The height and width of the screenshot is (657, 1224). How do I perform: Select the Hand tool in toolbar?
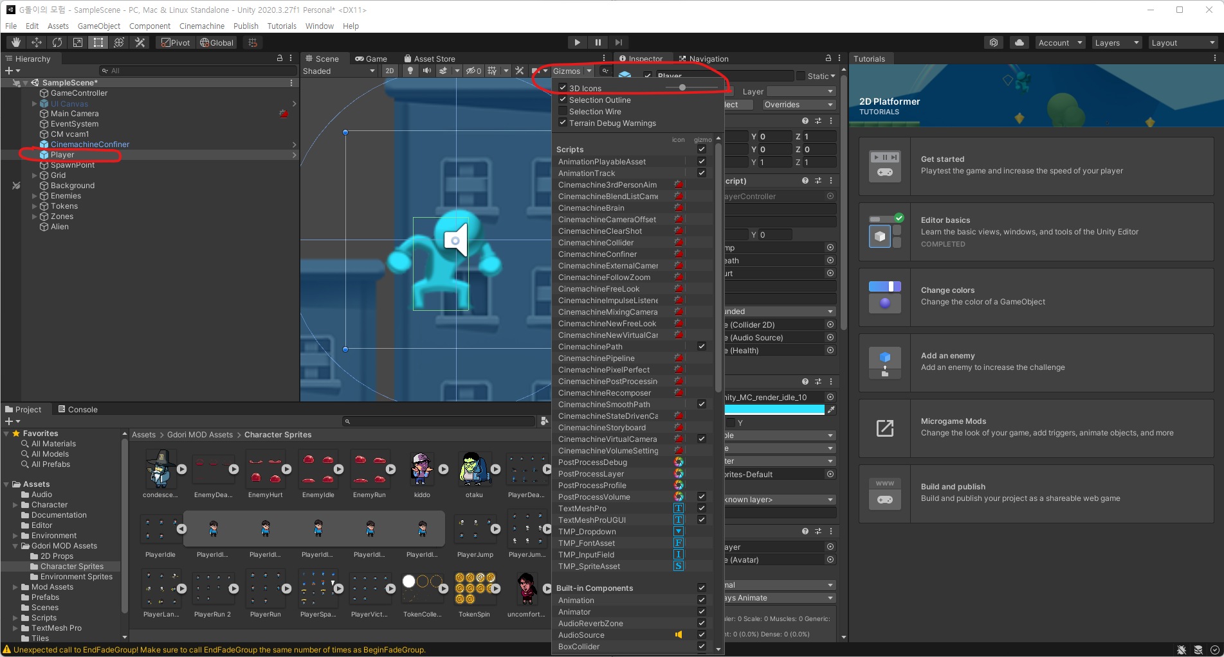pos(16,42)
